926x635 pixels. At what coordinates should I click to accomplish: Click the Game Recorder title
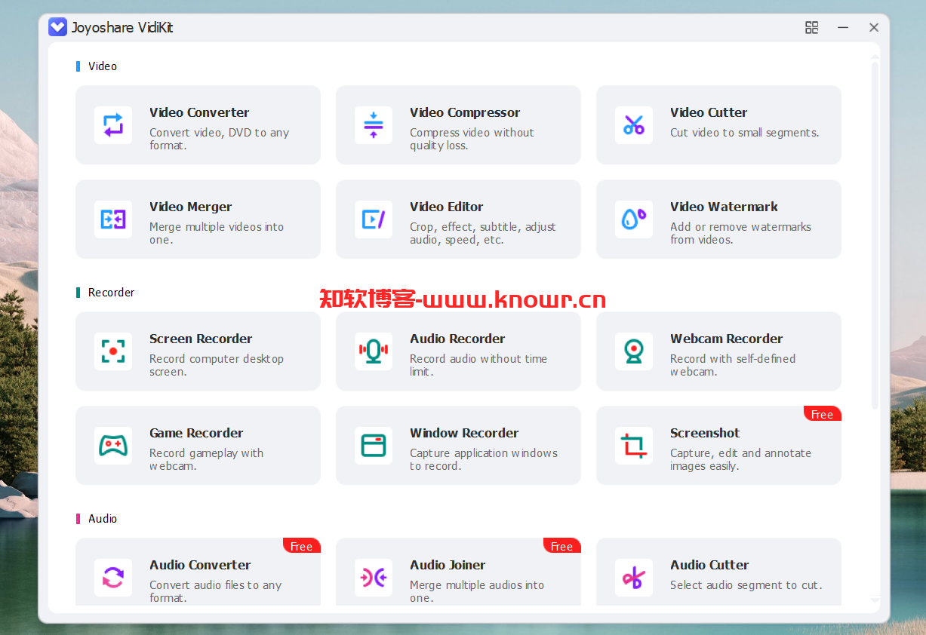pos(196,434)
